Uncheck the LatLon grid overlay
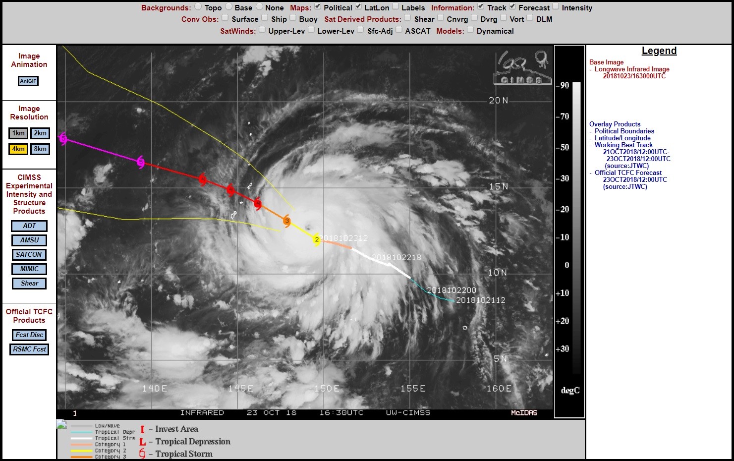This screenshot has height=461, width=734. pos(358,7)
